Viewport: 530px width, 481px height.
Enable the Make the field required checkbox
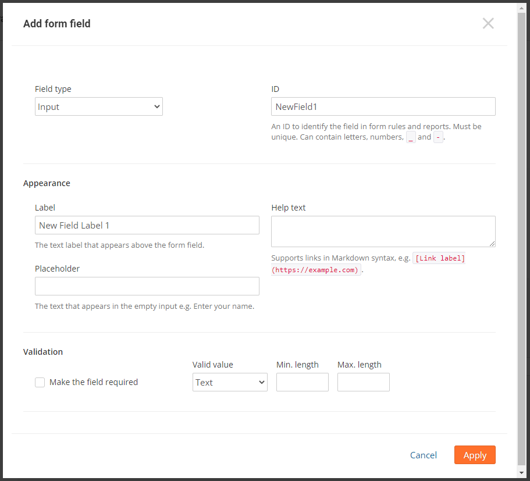(x=40, y=382)
